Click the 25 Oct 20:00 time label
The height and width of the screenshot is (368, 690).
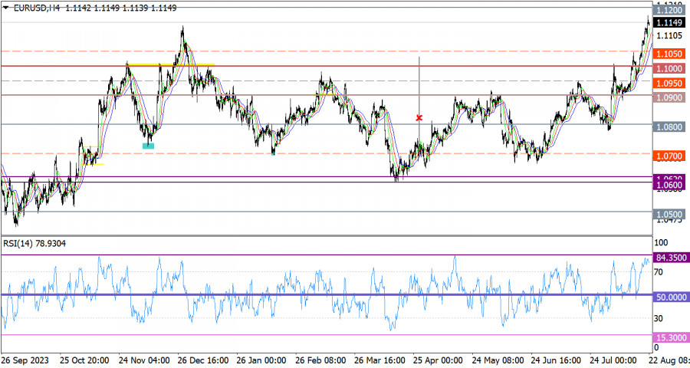84,360
